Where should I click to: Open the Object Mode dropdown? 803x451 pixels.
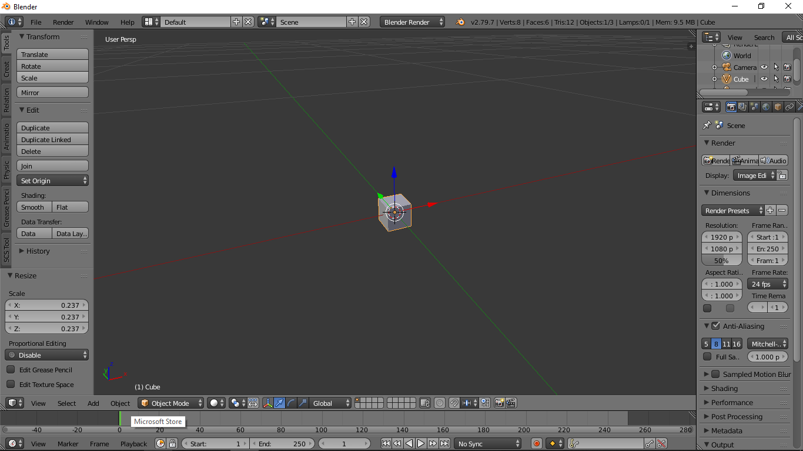(171, 403)
